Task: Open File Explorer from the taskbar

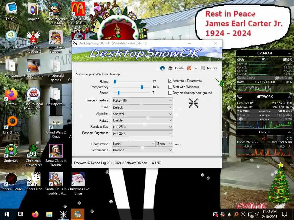Action: [x=49, y=214]
